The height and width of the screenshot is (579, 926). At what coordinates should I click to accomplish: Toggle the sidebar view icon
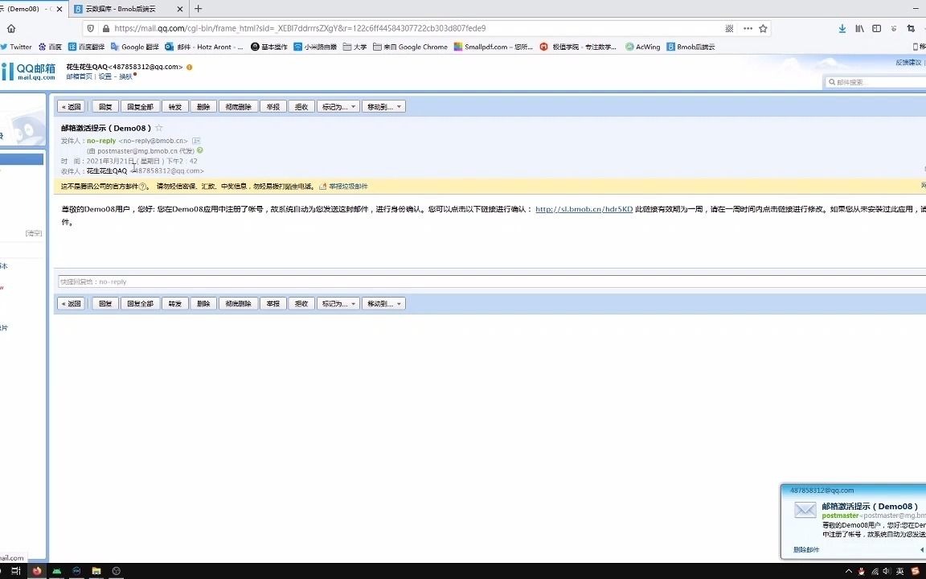(x=876, y=28)
